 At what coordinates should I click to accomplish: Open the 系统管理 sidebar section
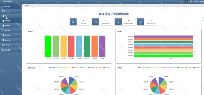pos(11,50)
